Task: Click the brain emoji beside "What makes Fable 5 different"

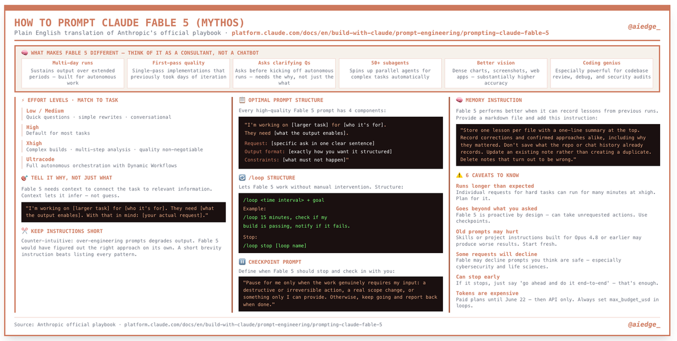Action: coord(25,52)
